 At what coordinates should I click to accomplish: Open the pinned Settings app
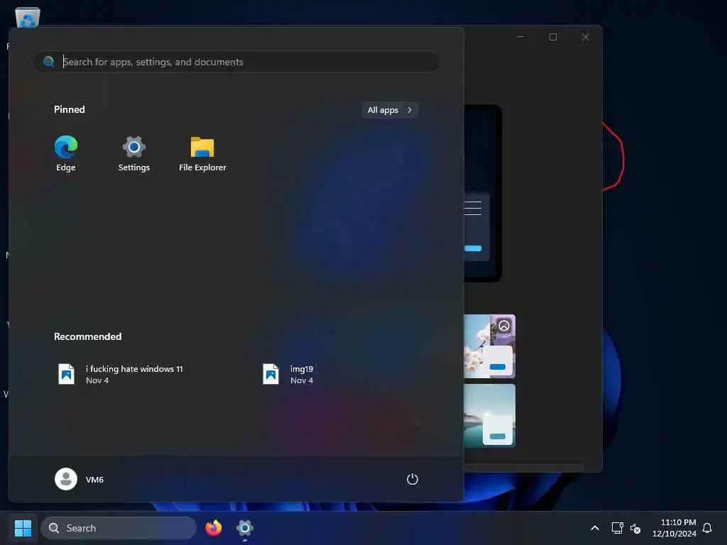pos(134,154)
